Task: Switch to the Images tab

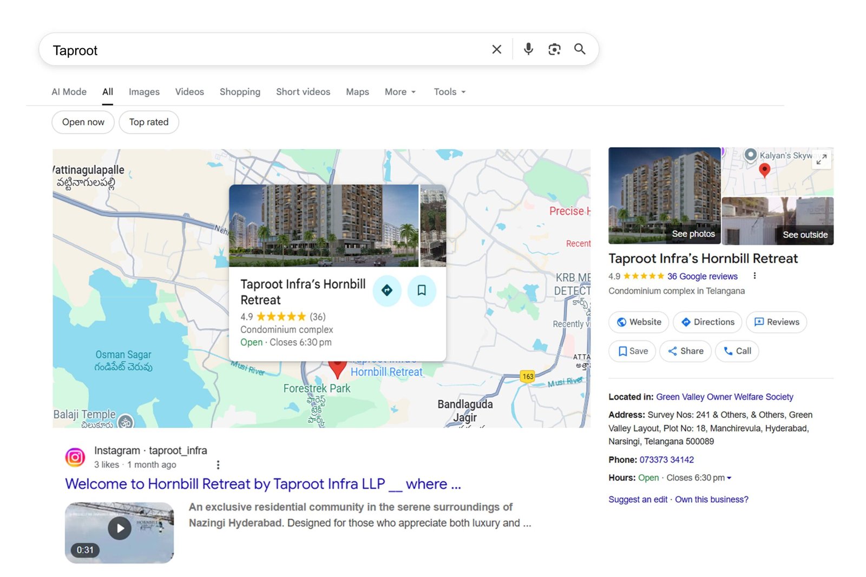Action: pos(143,92)
